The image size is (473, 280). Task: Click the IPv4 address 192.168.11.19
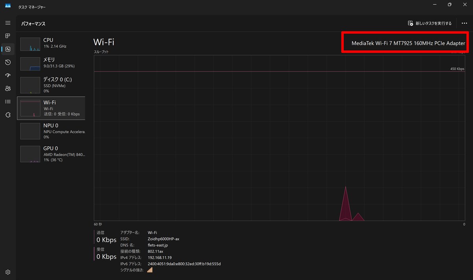[160, 258]
